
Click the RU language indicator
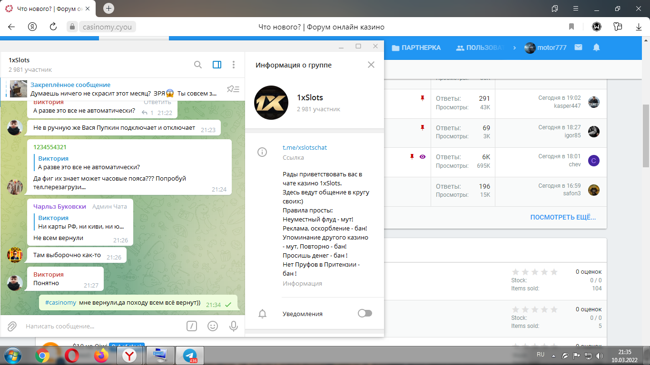(541, 355)
